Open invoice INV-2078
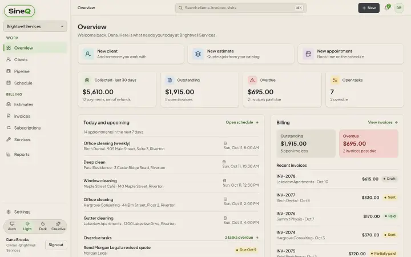Viewport: 411px width, 257px height. pos(337,179)
